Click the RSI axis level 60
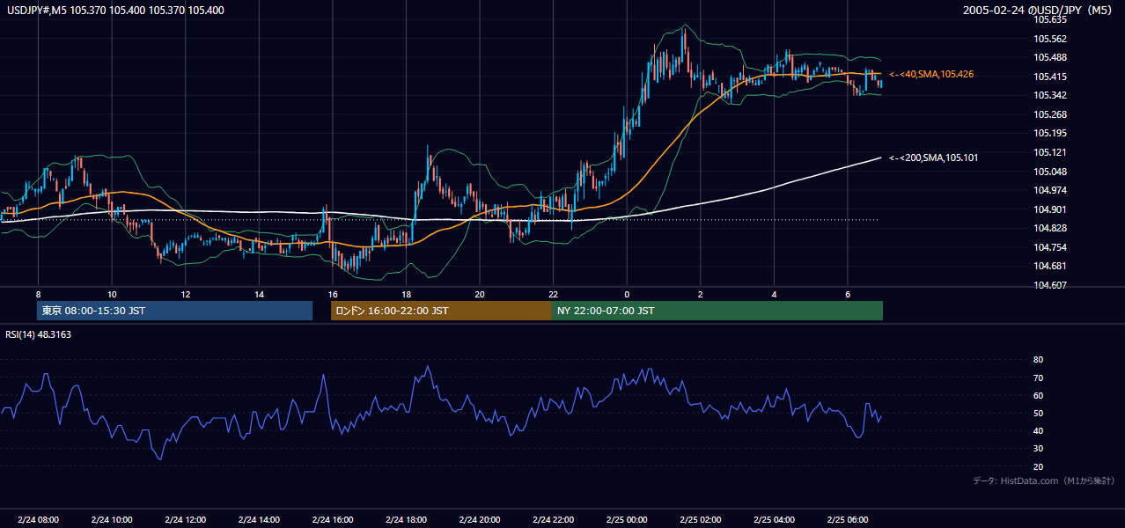The height and width of the screenshot is (528, 1125). pyautogui.click(x=1038, y=395)
